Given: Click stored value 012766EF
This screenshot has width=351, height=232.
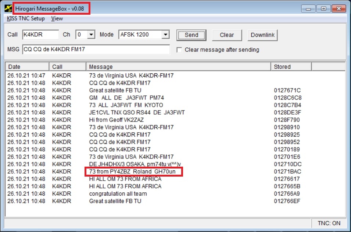Looking at the screenshot, I should click(x=287, y=201).
